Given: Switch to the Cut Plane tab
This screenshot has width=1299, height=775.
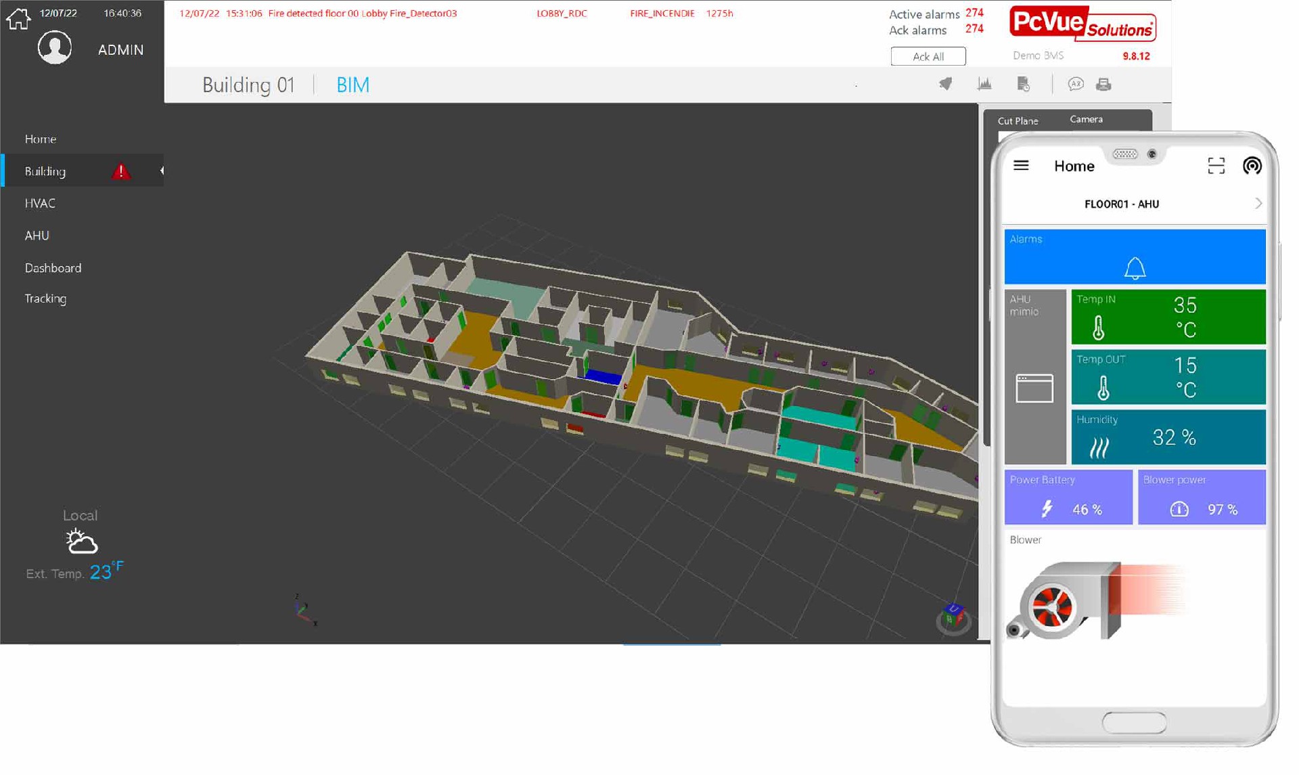Looking at the screenshot, I should click(x=1018, y=120).
